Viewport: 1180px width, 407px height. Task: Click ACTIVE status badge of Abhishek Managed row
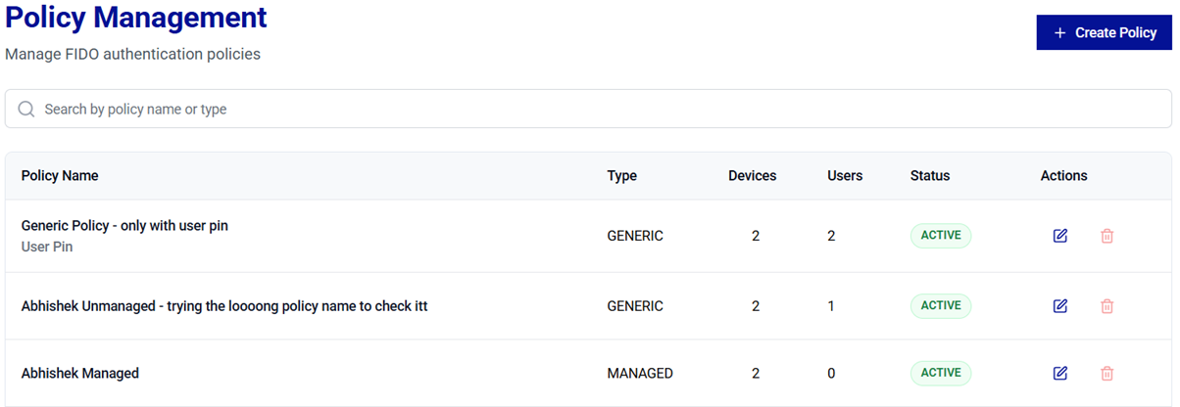[941, 373]
